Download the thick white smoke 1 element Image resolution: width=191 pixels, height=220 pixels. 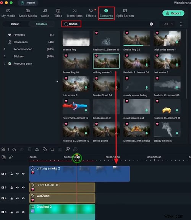click(177, 42)
